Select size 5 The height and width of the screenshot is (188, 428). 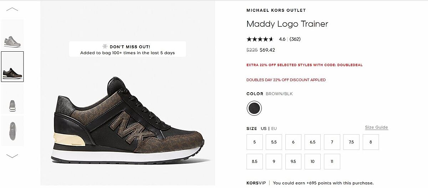tap(254, 142)
